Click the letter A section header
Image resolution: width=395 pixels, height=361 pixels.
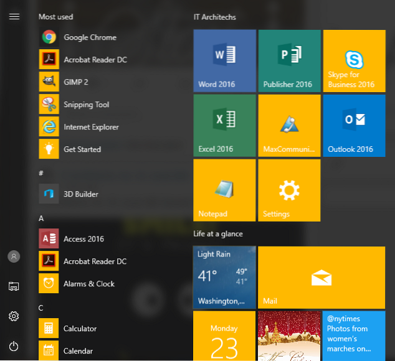pos(41,218)
